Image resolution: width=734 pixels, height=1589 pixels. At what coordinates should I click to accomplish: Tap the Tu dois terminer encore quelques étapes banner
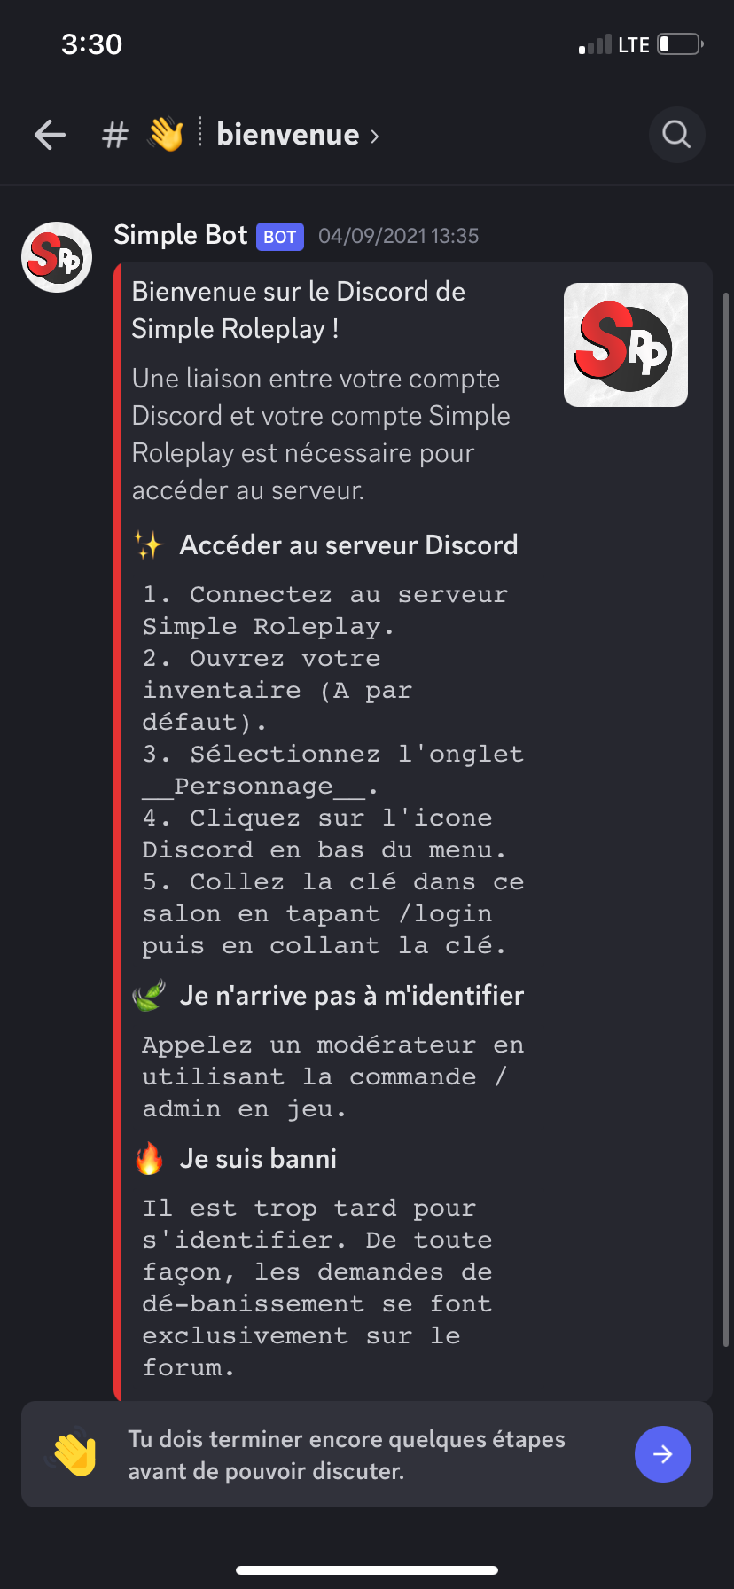coord(367,1454)
